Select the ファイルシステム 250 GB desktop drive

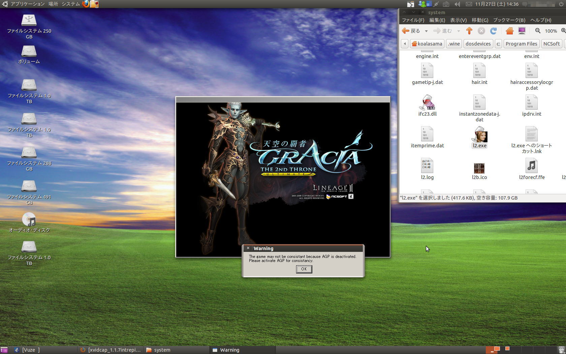29,20
